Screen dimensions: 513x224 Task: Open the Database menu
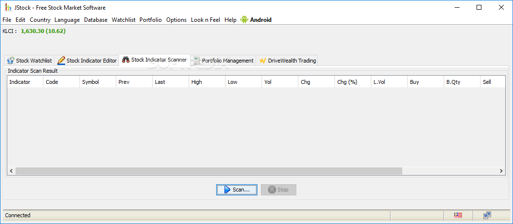tap(96, 20)
